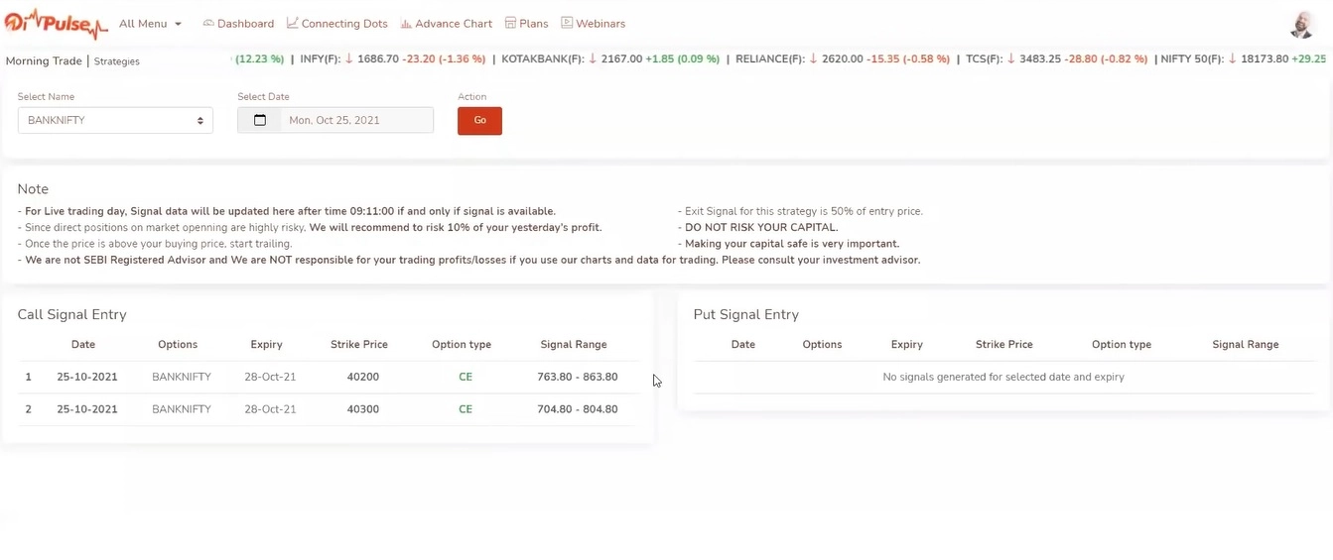
Task: Click the calendar icon in date field
Action: pyautogui.click(x=260, y=120)
